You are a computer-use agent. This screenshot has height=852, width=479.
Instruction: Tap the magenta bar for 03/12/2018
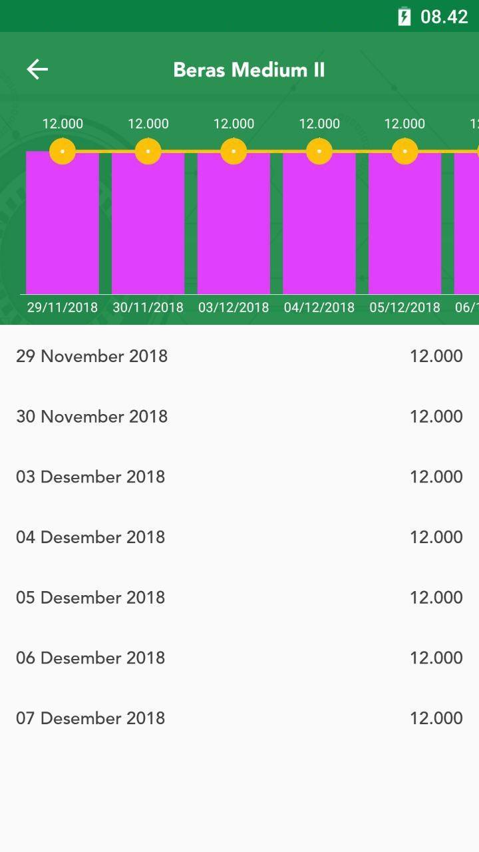(x=234, y=223)
